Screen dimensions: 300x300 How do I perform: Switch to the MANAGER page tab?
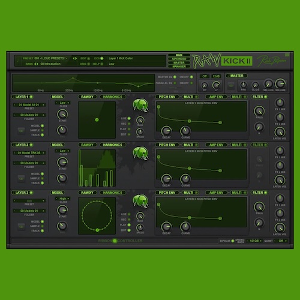179,67
